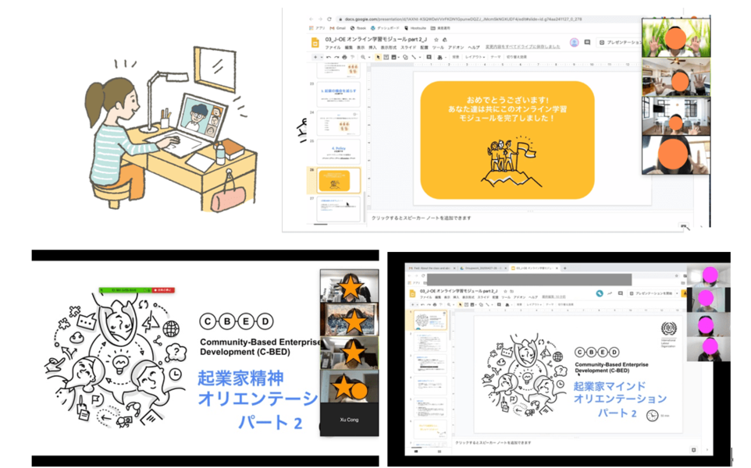Open the ヘルプ menu in the top Slides window
The height and width of the screenshot is (468, 751).
point(474,48)
